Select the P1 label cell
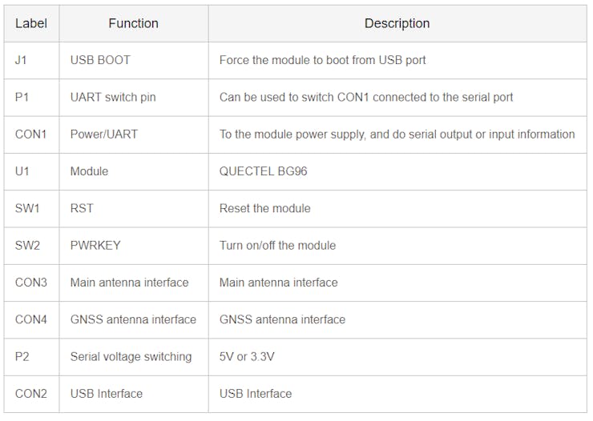This screenshot has width=593, height=421. (32, 98)
